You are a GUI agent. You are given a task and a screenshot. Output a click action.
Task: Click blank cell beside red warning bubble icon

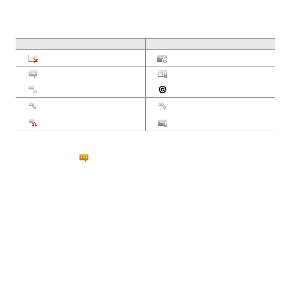[97, 123]
